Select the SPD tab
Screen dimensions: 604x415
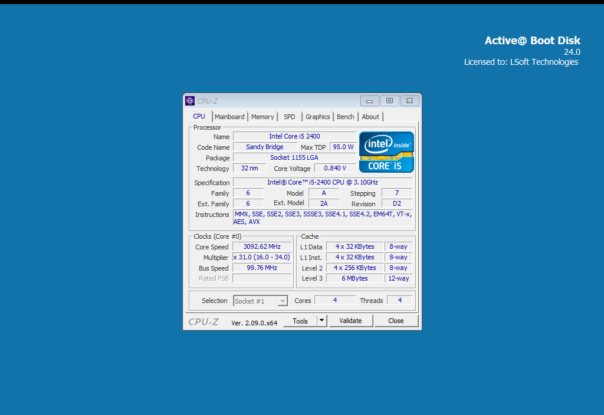coord(289,117)
